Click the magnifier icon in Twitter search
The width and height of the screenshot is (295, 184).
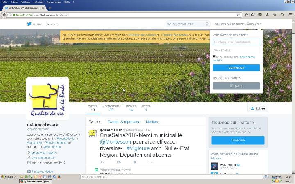207,24
